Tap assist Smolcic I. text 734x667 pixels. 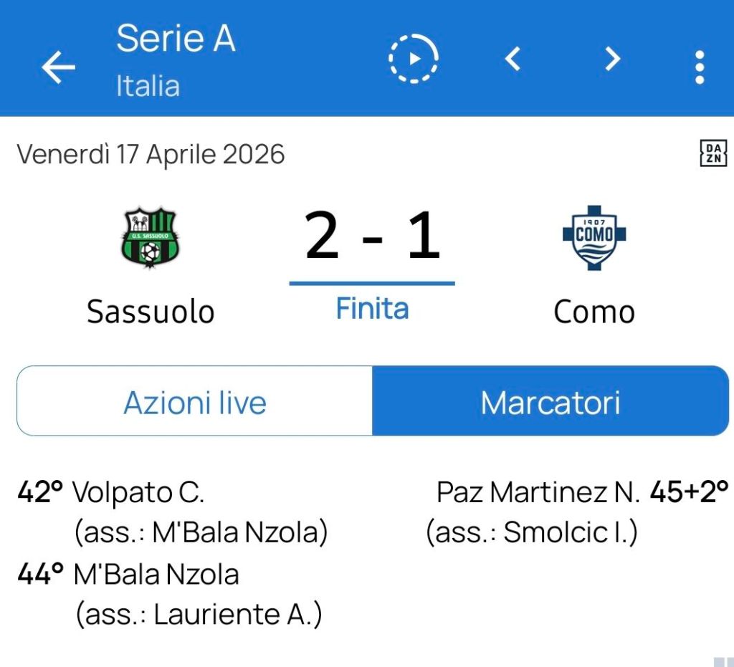click(531, 532)
